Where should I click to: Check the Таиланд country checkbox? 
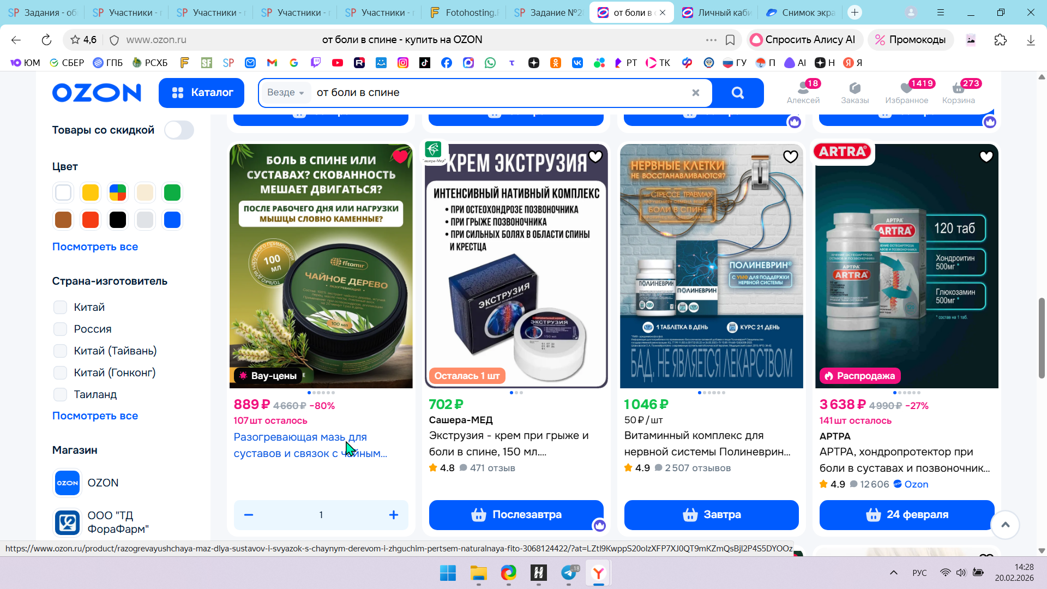(61, 394)
